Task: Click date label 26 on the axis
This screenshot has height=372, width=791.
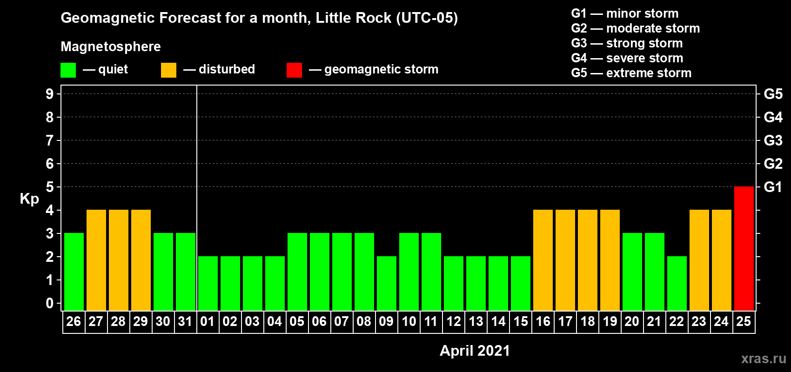Action: coord(74,322)
